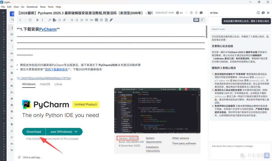Attach a file with the paperclip icon
Image resolution: width=272 pixels, height=161 pixels.
coord(64,20)
